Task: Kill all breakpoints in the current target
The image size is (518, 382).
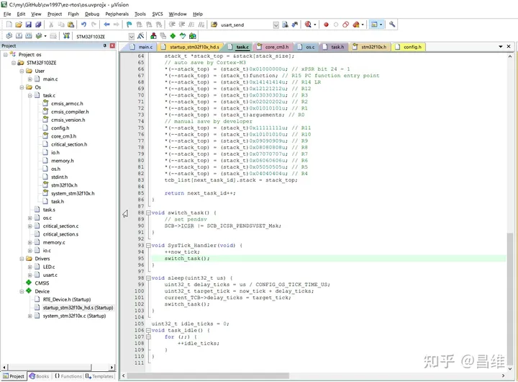Action: [x=356, y=25]
